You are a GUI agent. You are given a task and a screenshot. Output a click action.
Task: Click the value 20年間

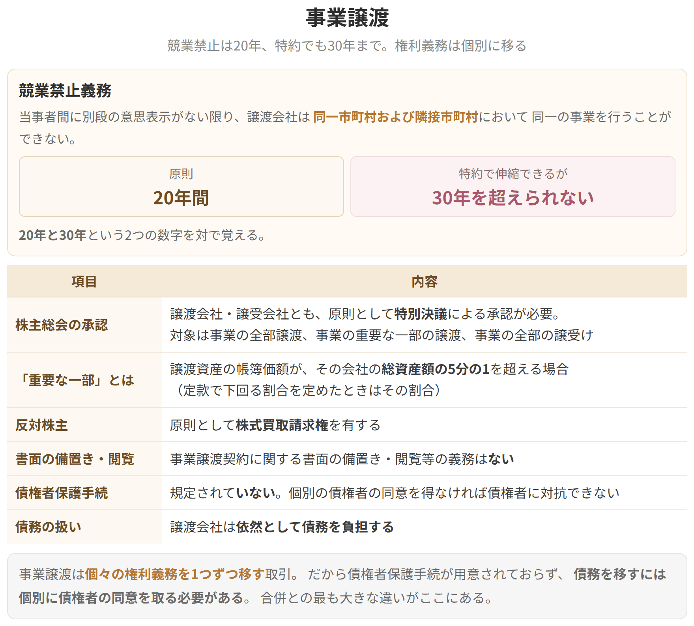tap(181, 198)
